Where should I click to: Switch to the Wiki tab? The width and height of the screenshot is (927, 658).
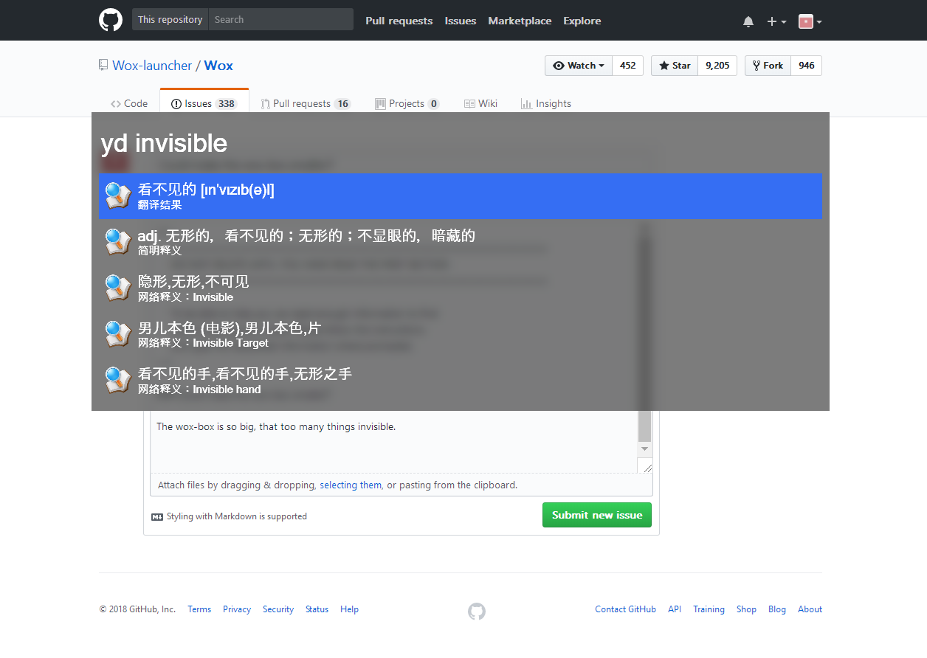[480, 103]
